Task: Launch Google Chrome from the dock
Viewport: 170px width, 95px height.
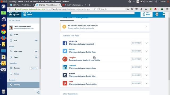Action: coord(3,32)
